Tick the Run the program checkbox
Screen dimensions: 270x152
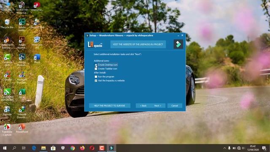coord(96,77)
